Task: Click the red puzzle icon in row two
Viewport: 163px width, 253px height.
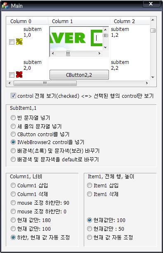Action: click(x=19, y=75)
